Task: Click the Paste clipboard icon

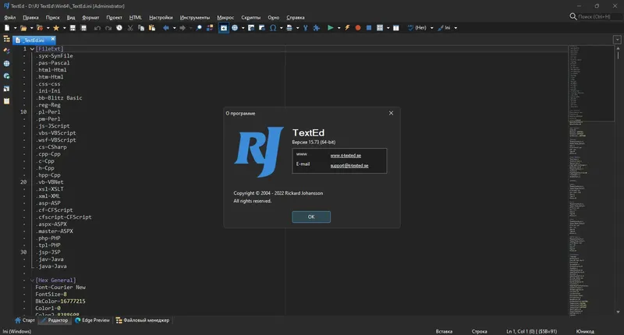Action: point(151,28)
